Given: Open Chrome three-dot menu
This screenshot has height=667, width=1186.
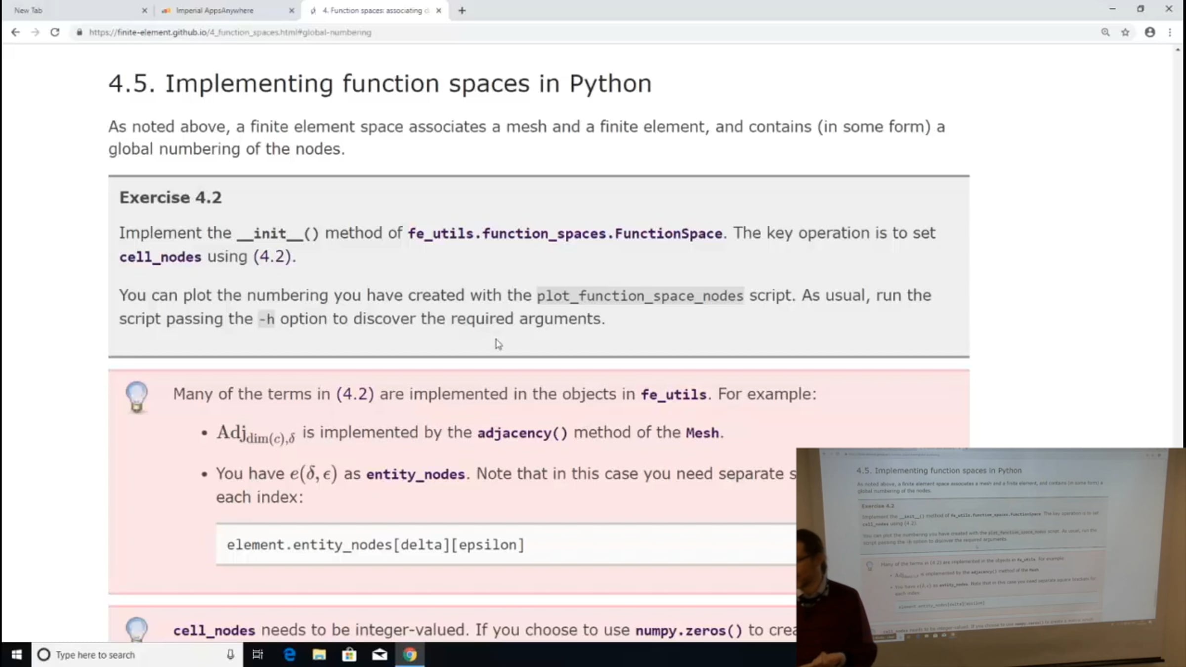Looking at the screenshot, I should point(1170,32).
